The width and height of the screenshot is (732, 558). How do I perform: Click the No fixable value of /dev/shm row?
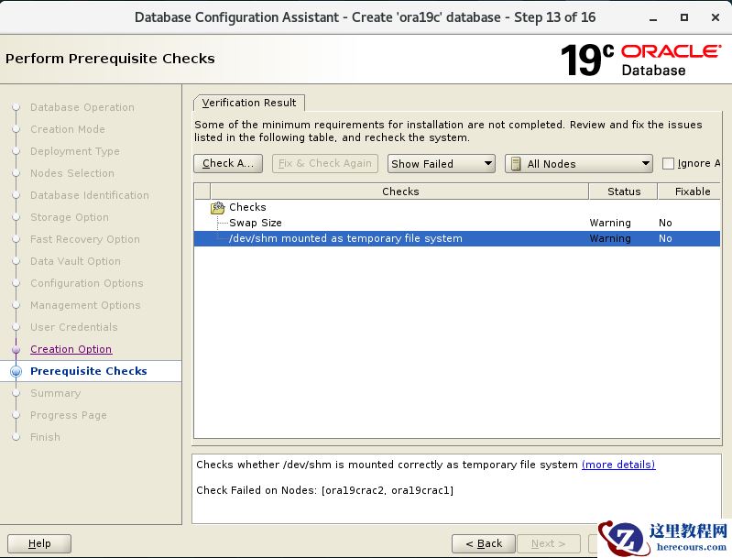pyautogui.click(x=665, y=238)
